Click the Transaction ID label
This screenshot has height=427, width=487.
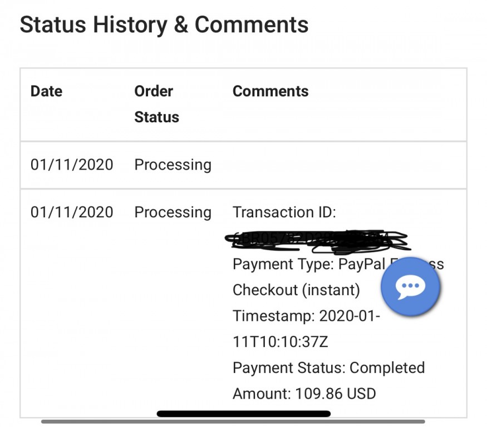click(284, 212)
